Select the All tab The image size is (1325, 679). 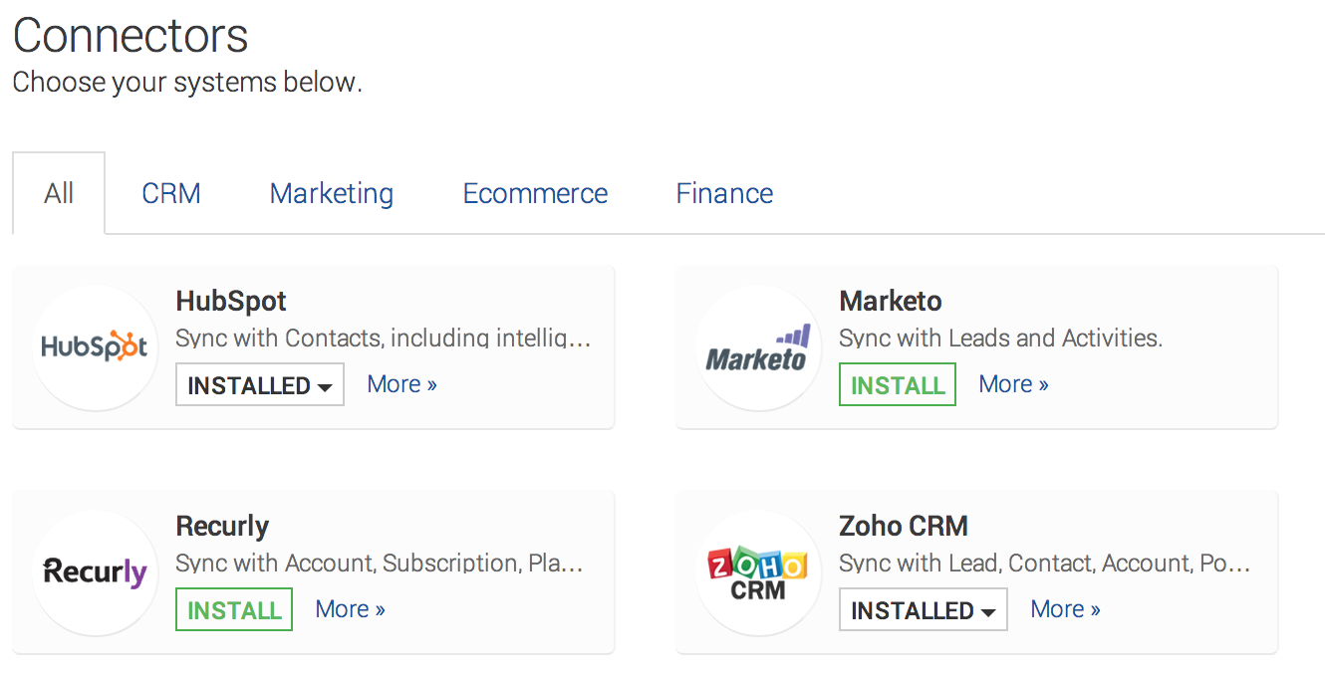click(59, 193)
